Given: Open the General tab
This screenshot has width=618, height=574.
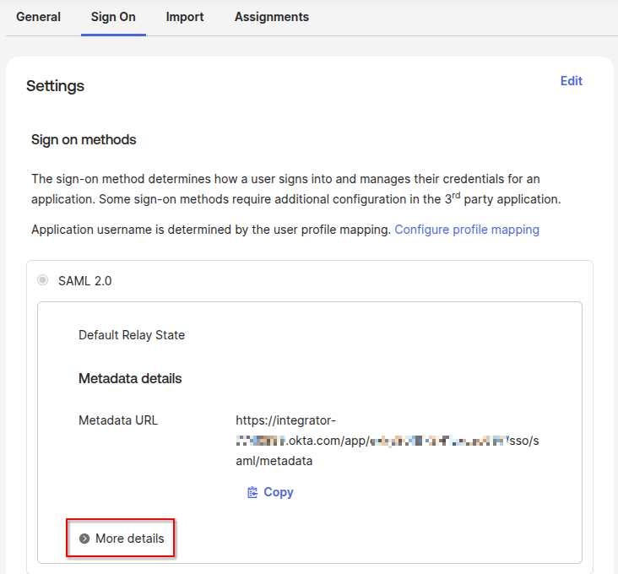Looking at the screenshot, I should click(x=38, y=17).
